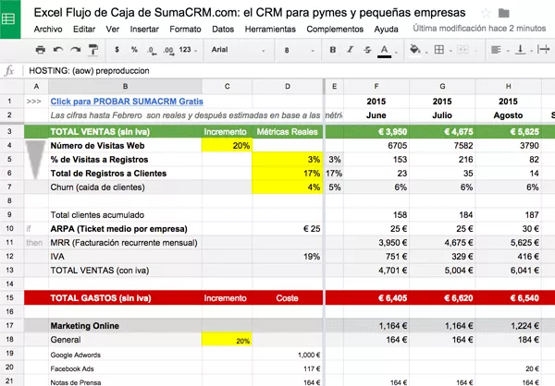This screenshot has width=555, height=386.
Task: View the Última modificación revision history
Action: tap(479, 29)
